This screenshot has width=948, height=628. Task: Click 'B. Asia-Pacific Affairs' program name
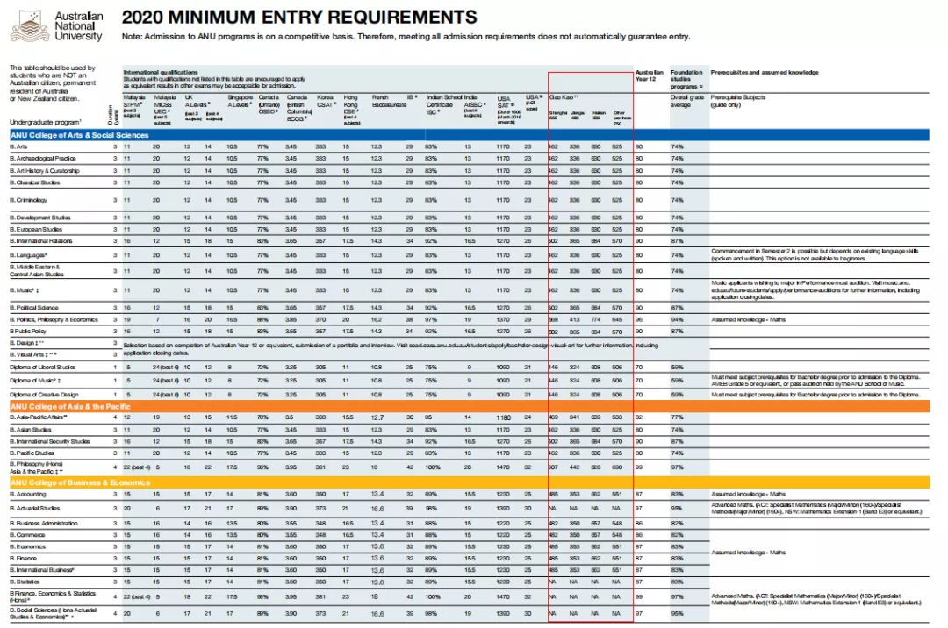tap(39, 417)
